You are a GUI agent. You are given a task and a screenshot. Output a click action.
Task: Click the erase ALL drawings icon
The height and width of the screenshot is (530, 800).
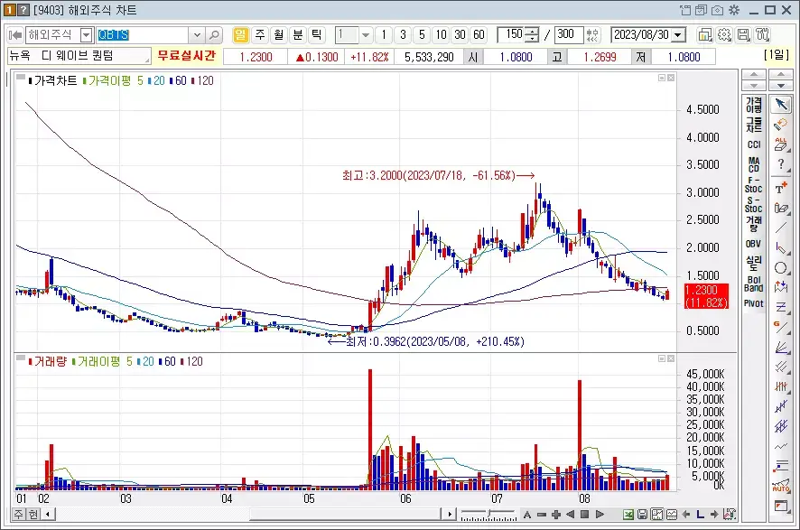pos(781,144)
